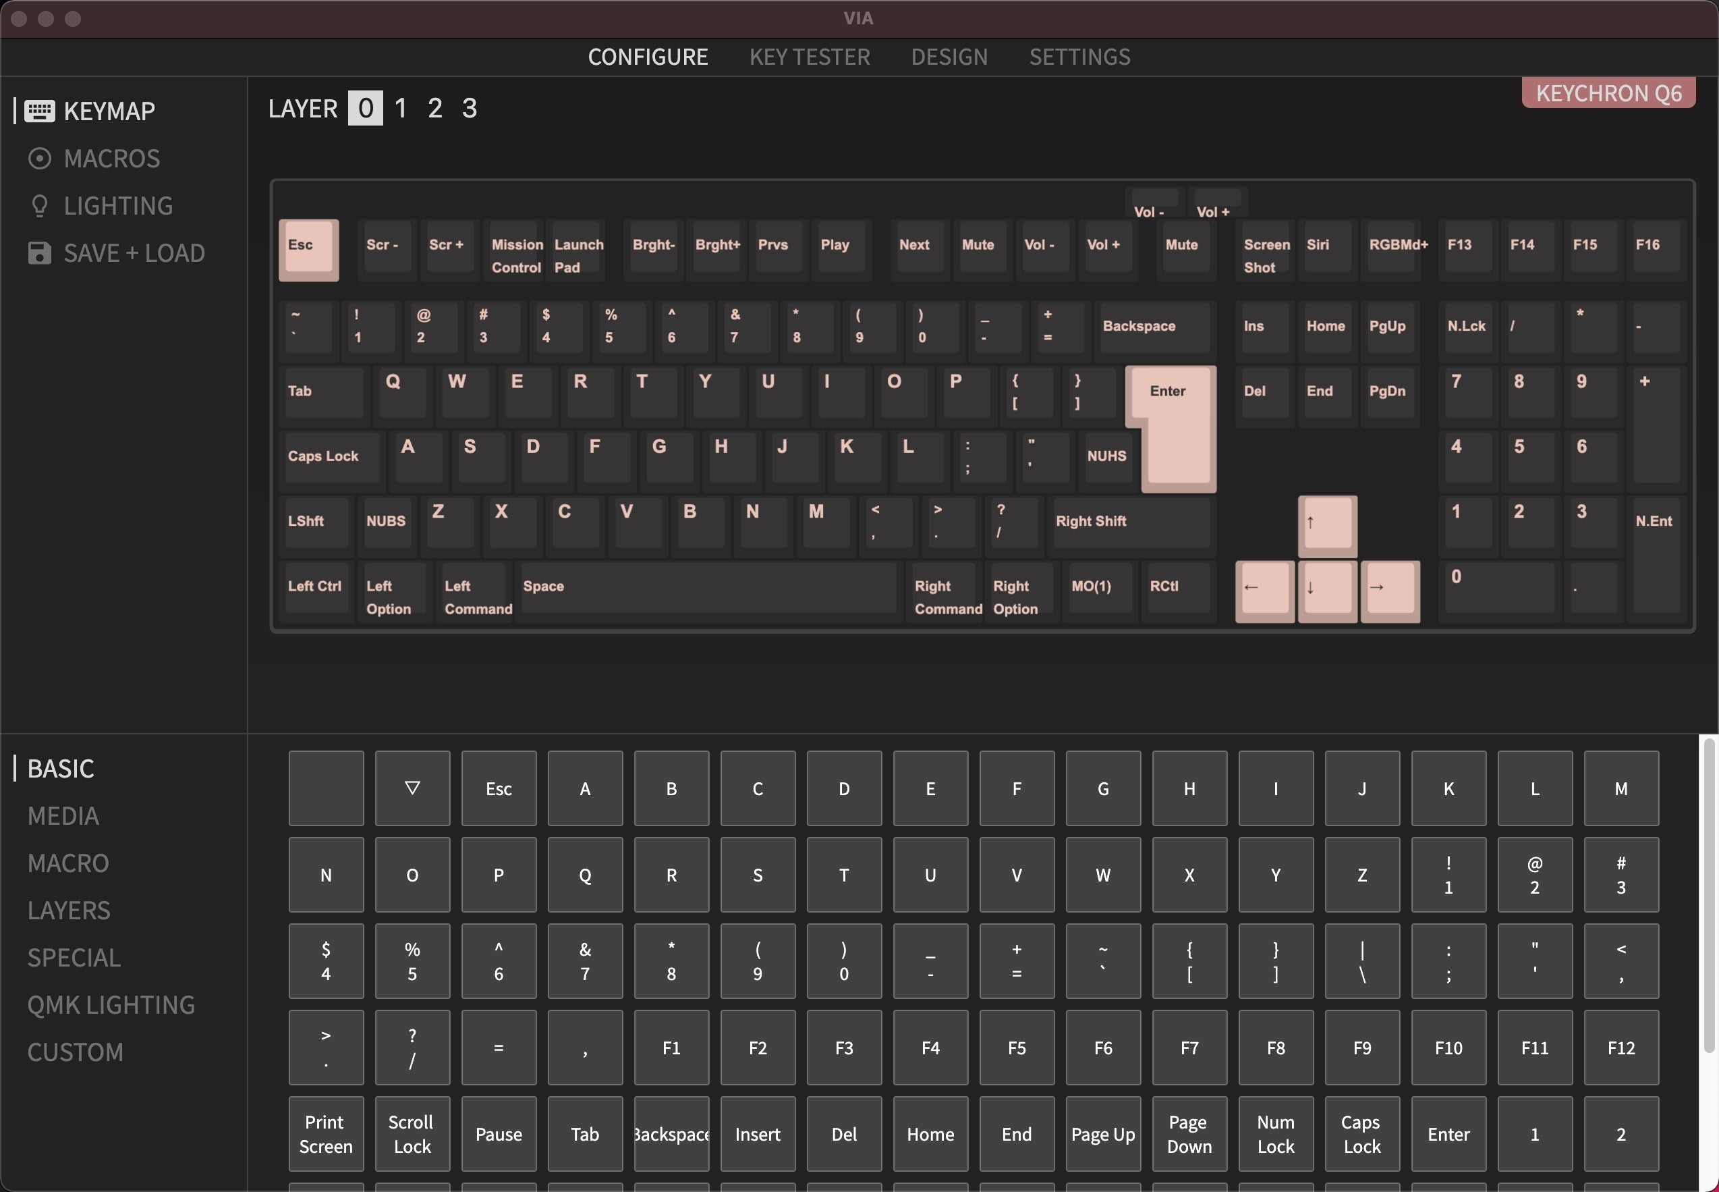Click the KEYMAP panel icon in sidebar

point(36,110)
